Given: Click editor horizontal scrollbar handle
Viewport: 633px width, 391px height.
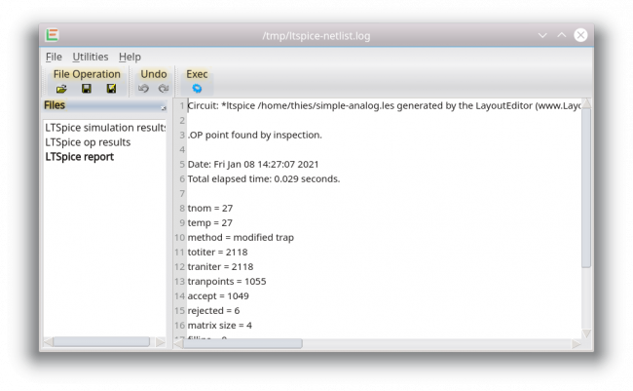Looking at the screenshot, I should click(x=242, y=343).
